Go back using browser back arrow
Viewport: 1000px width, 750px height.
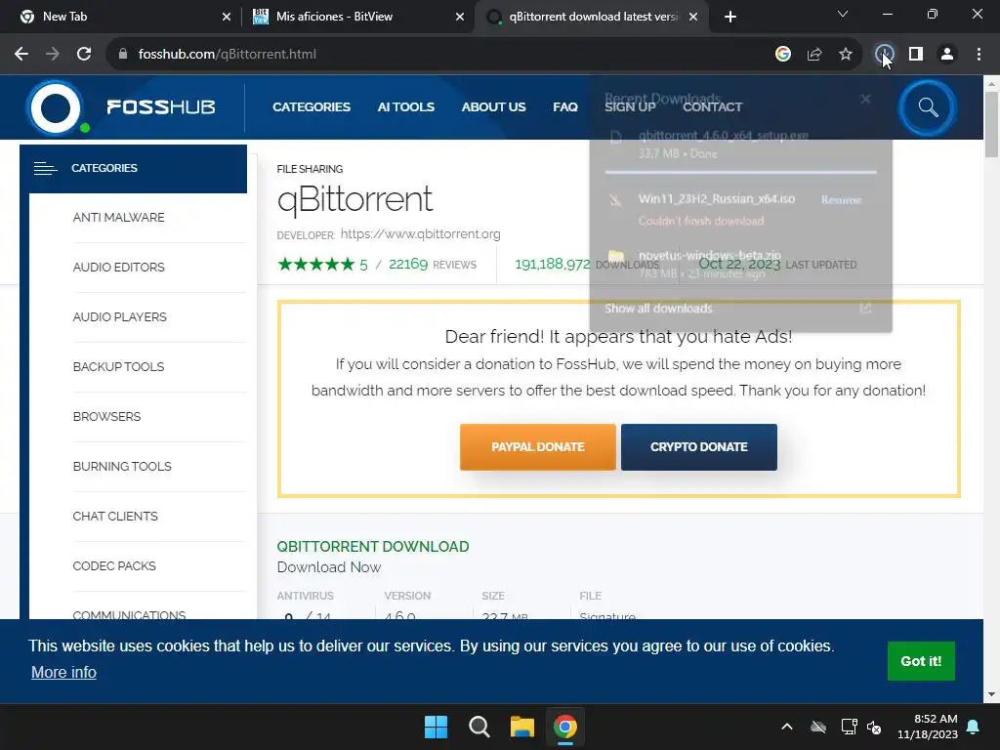pyautogui.click(x=21, y=55)
